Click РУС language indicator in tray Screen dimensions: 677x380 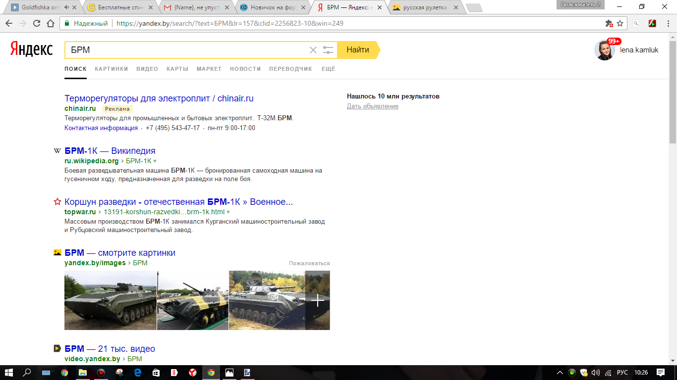(x=622, y=373)
